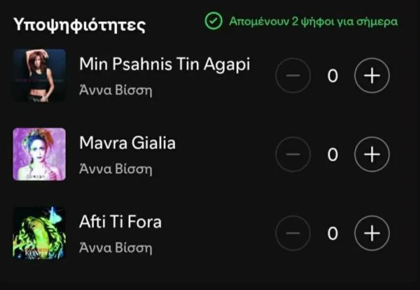Image resolution: width=420 pixels, height=290 pixels.
Task: Tap the minus icon beside Afti Ti Fora
Action: pos(293,233)
